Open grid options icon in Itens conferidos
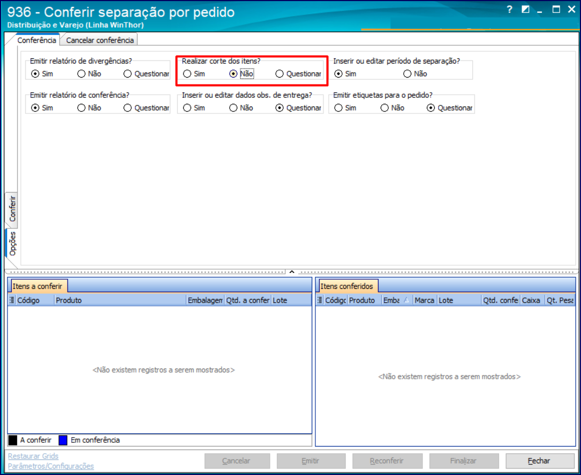 pos(320,300)
